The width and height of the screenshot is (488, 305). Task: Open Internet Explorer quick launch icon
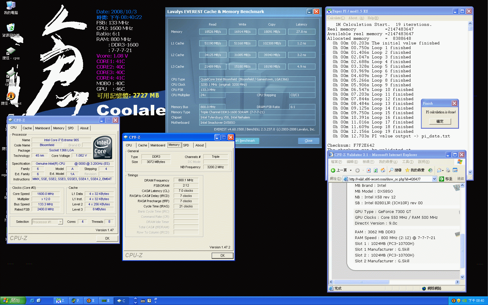pyautogui.click(x=32, y=301)
